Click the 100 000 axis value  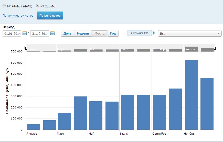pos(17,118)
